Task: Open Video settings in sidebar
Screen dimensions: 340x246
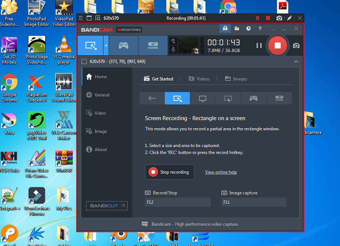Action: tap(96, 113)
